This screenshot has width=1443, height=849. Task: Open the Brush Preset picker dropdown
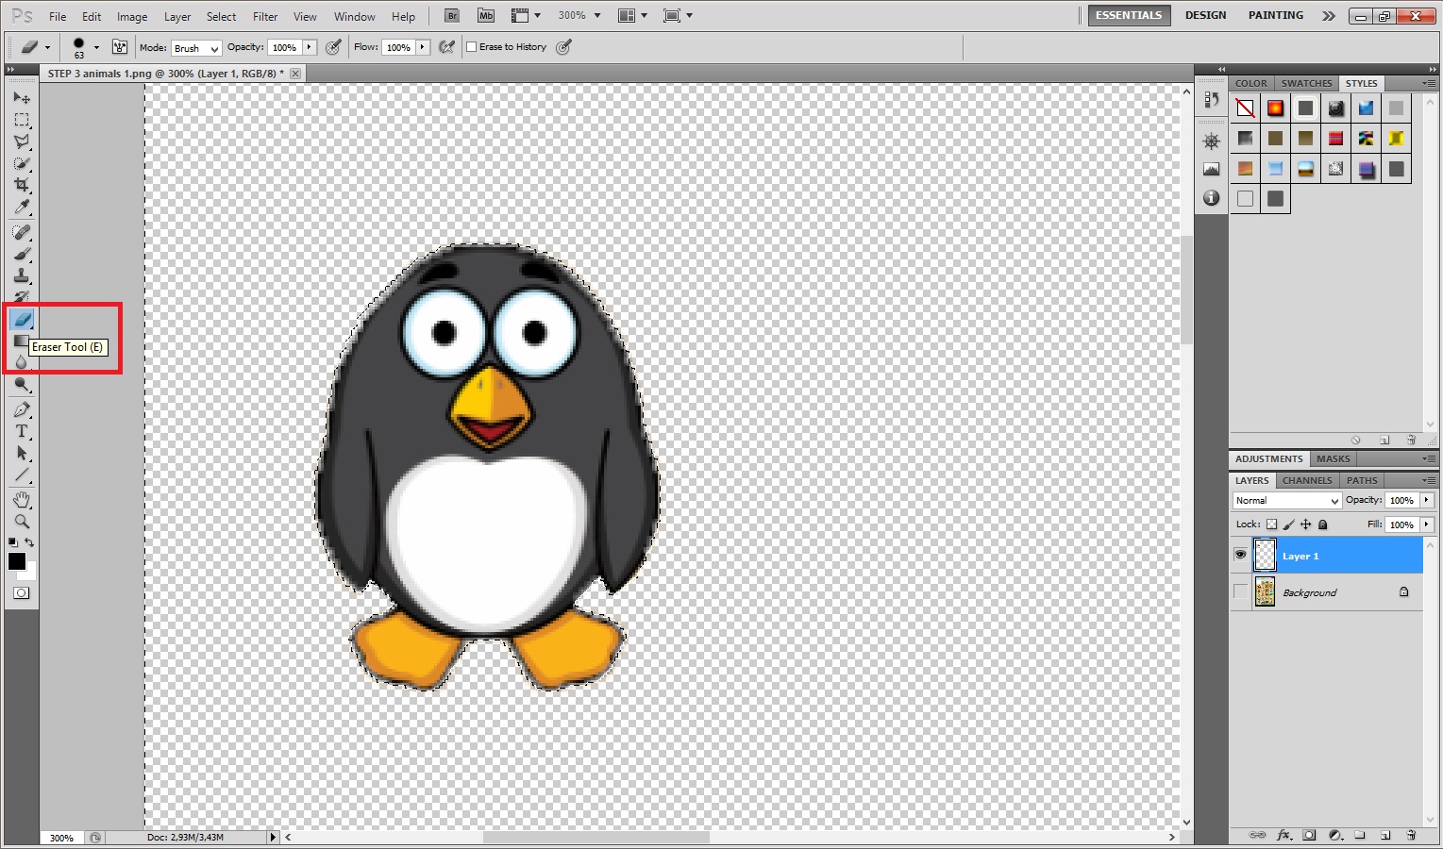(x=96, y=47)
